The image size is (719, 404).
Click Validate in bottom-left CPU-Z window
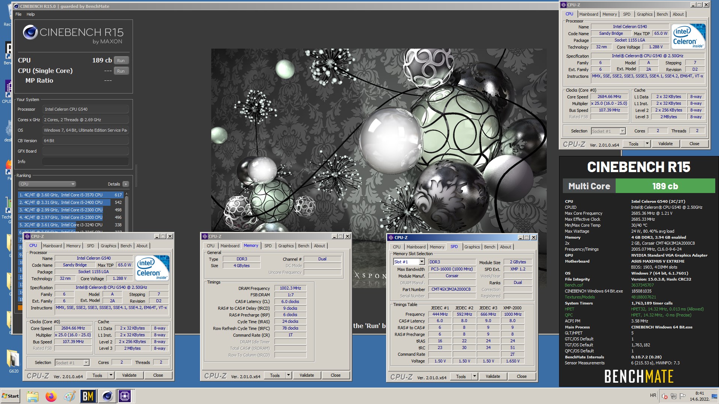[x=129, y=375]
